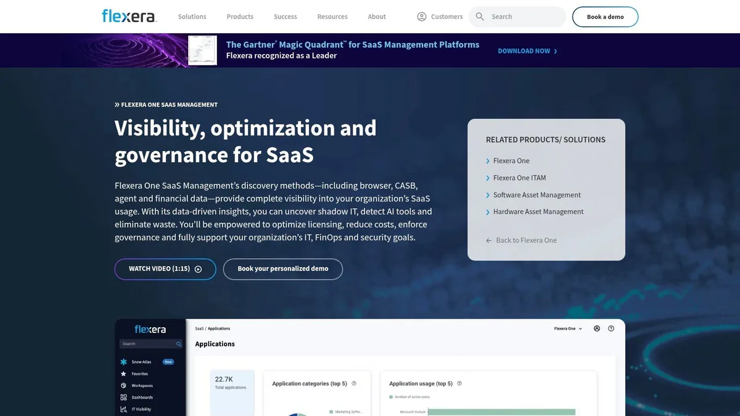The width and height of the screenshot is (740, 416).
Task: Click the Book a demo button
Action: coord(605,17)
